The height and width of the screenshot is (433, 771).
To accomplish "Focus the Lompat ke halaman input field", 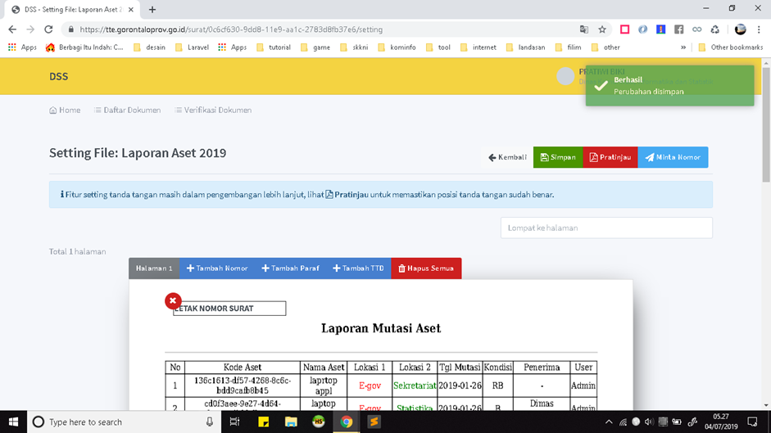I will click(606, 228).
